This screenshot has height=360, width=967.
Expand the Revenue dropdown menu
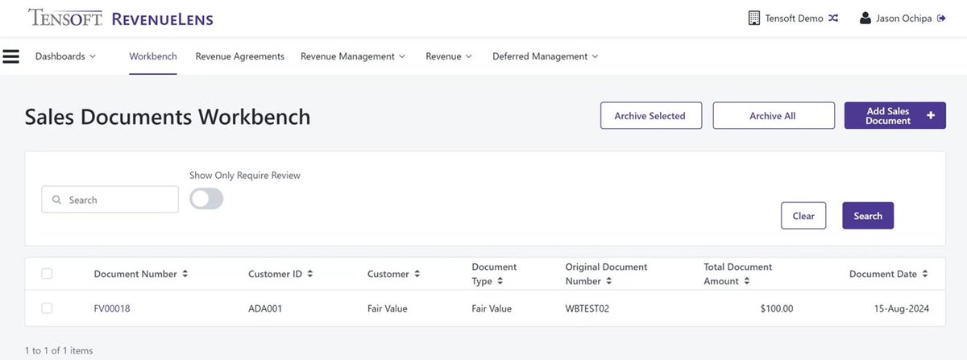448,56
